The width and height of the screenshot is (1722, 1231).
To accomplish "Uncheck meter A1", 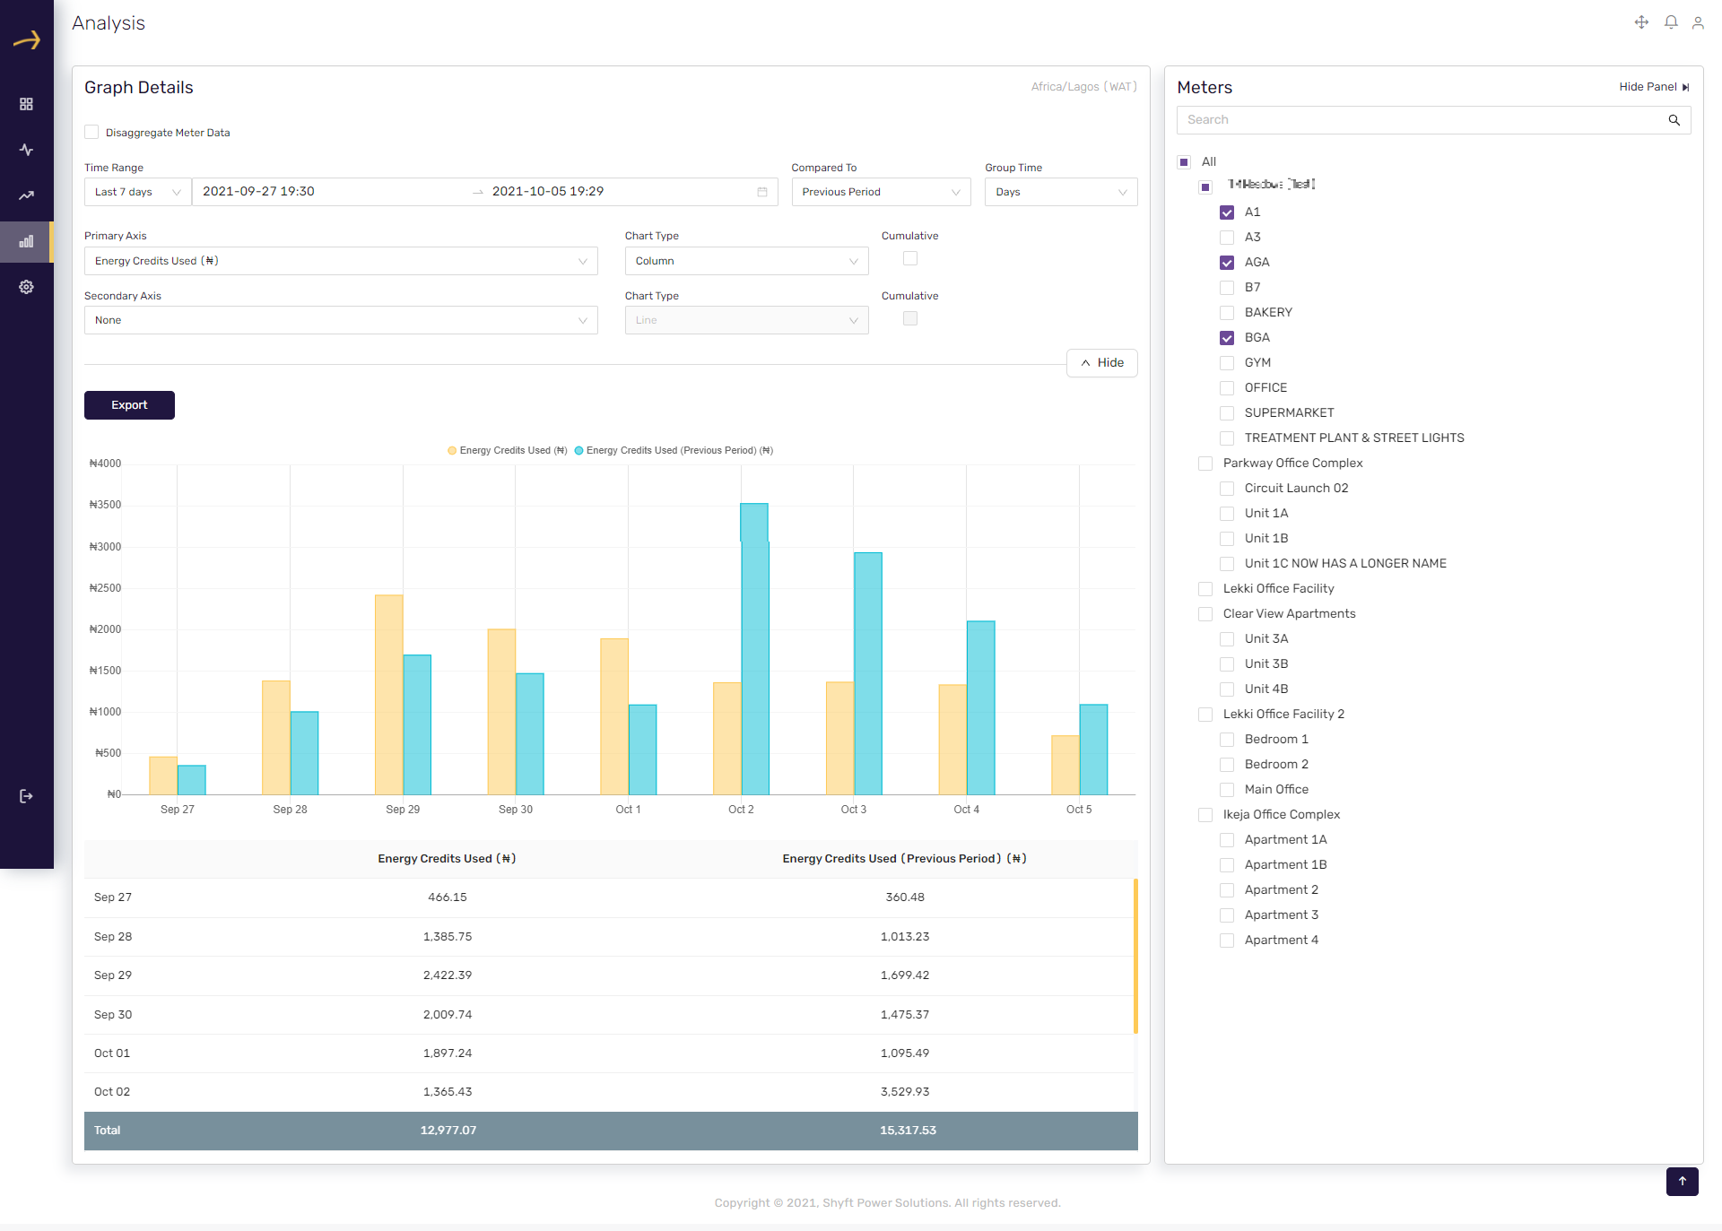I will tap(1227, 212).
